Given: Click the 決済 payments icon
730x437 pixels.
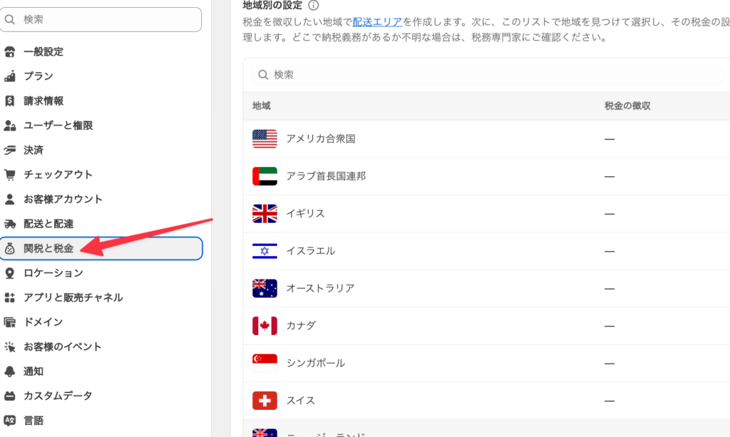Looking at the screenshot, I should [10, 150].
